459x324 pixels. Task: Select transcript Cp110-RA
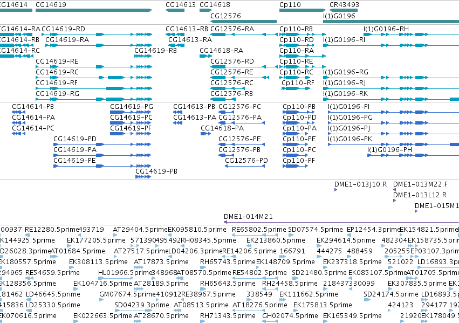point(297,51)
